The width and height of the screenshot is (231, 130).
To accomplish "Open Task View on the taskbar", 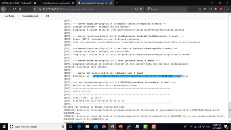I will pos(70,127).
